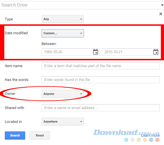The image size is (164, 145).
Task: Click the Type label
Action: 9,19
